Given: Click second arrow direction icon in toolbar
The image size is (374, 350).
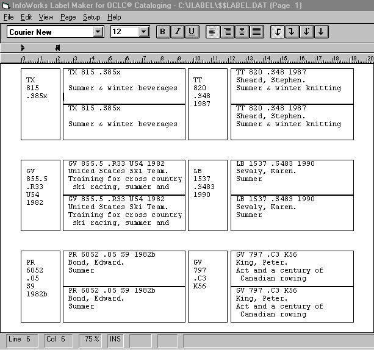Looking at the screenshot, I should (292, 32).
